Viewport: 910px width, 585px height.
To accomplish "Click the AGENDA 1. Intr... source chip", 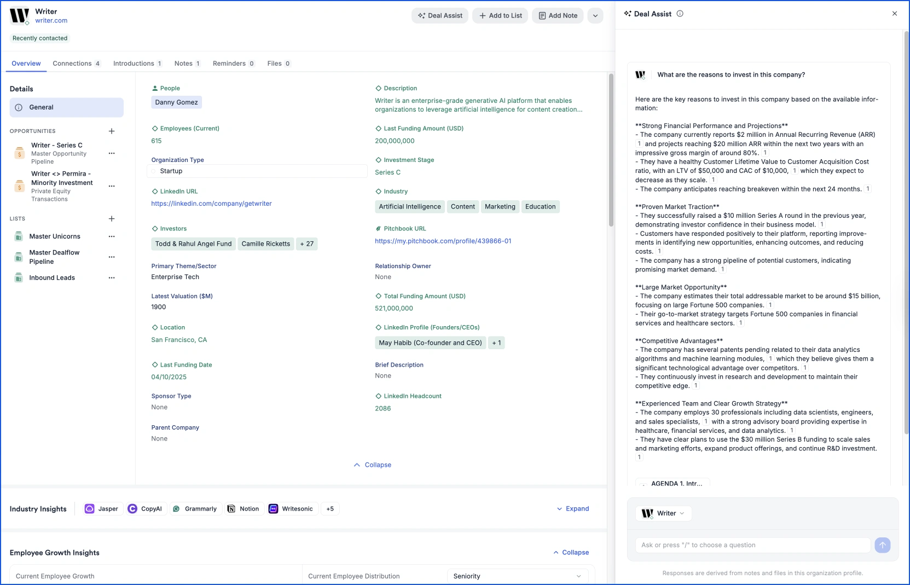I will (x=673, y=483).
